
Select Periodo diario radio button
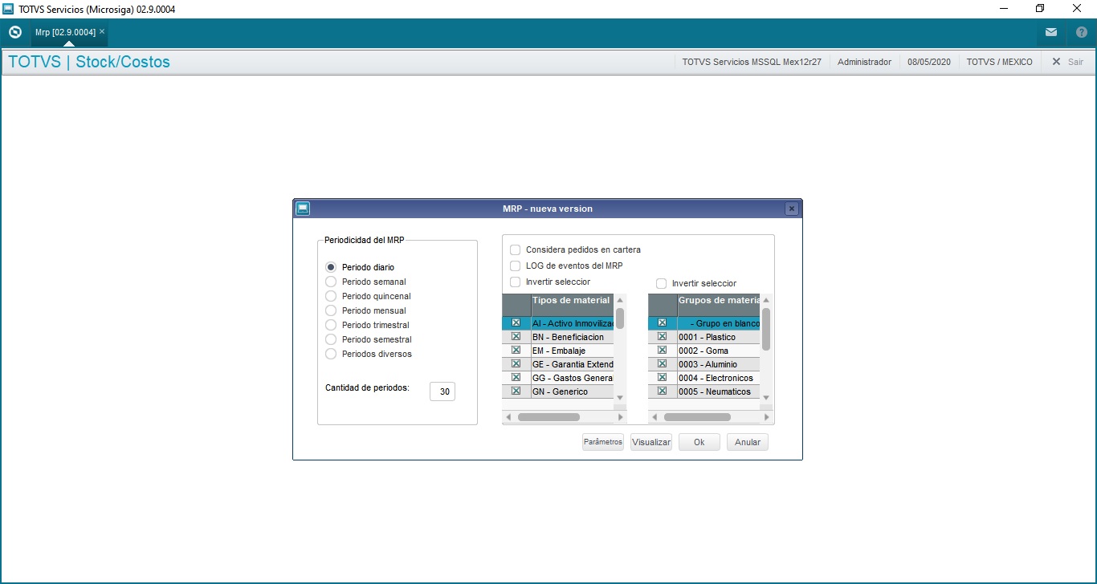click(x=331, y=267)
